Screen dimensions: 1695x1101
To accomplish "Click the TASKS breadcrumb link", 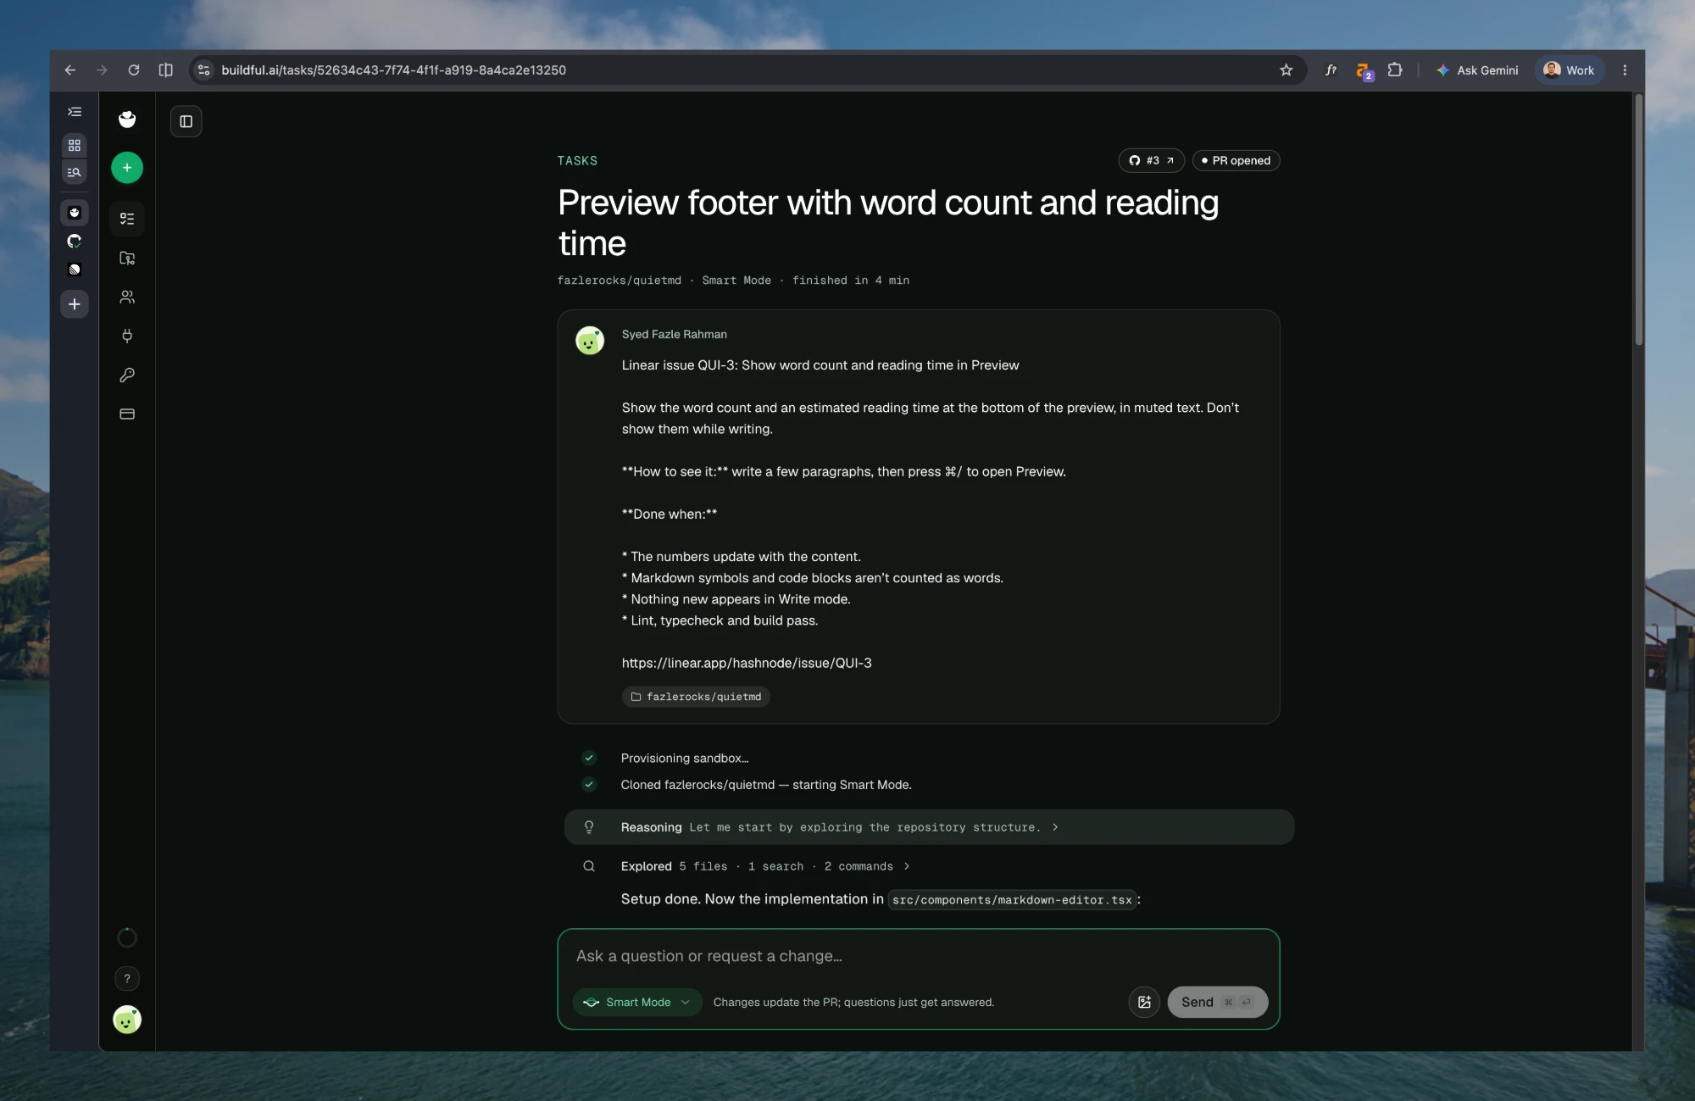I will (x=577, y=161).
